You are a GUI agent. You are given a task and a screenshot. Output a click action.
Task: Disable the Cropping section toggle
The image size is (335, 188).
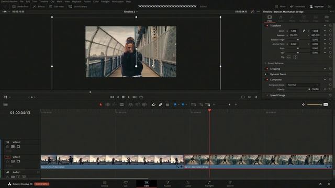point(267,69)
